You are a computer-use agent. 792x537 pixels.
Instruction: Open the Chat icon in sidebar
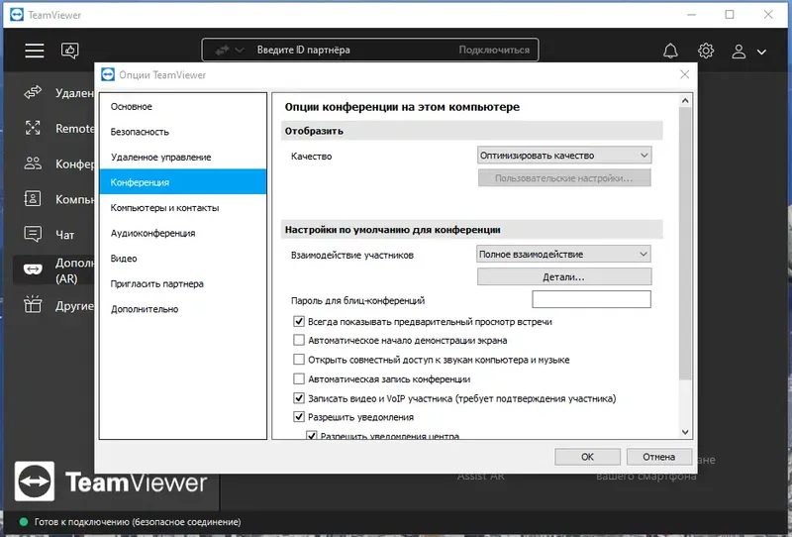tap(33, 234)
